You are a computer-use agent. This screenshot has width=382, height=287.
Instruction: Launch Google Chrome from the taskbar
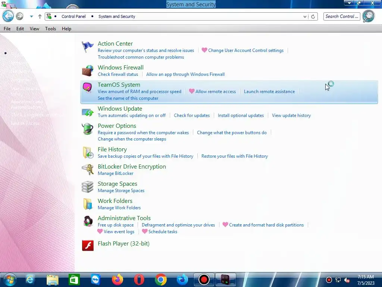[160, 280]
